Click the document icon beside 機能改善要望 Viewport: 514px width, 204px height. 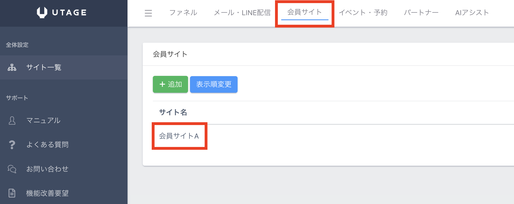coord(12,193)
